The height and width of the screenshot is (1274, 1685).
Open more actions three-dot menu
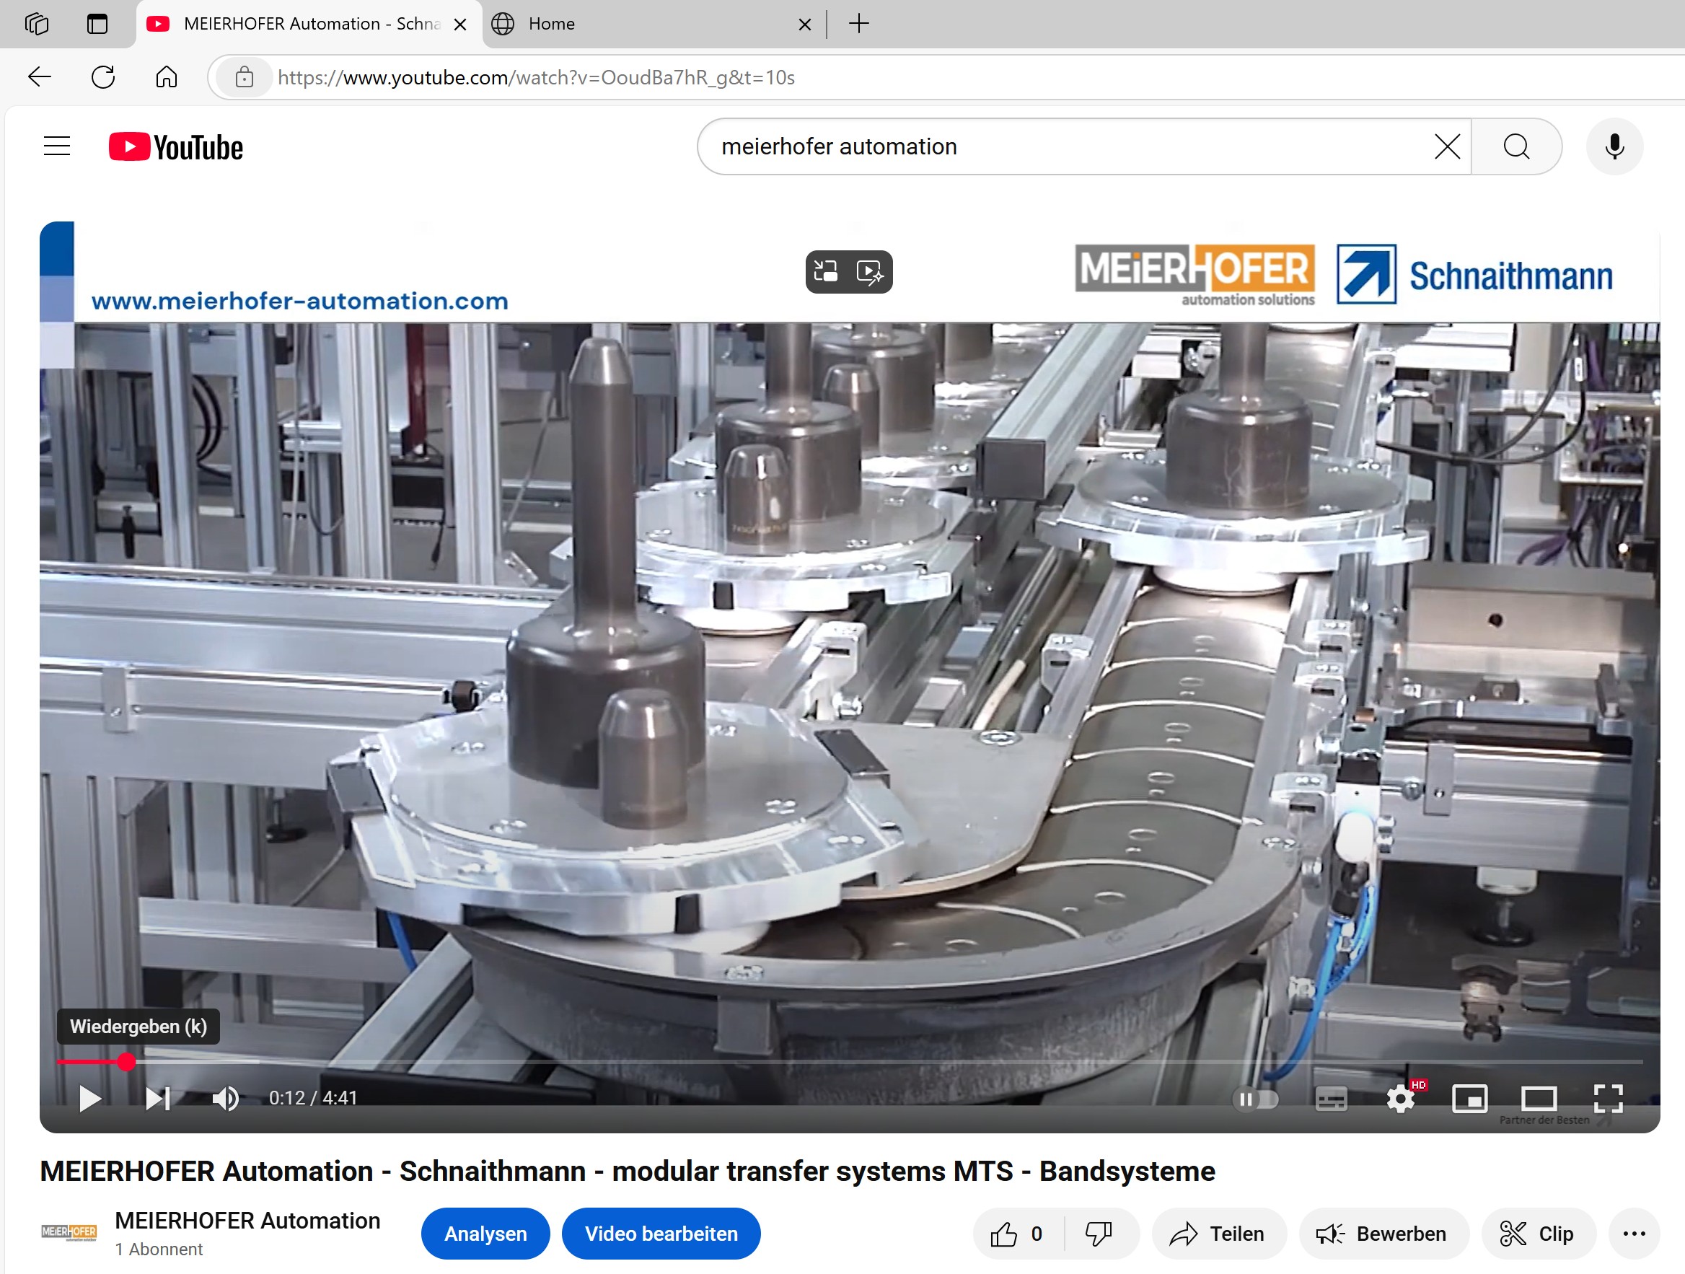[1634, 1234]
